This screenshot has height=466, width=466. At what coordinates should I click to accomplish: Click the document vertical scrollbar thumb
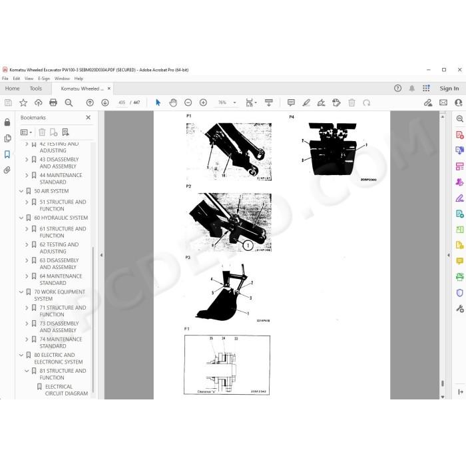click(x=443, y=383)
